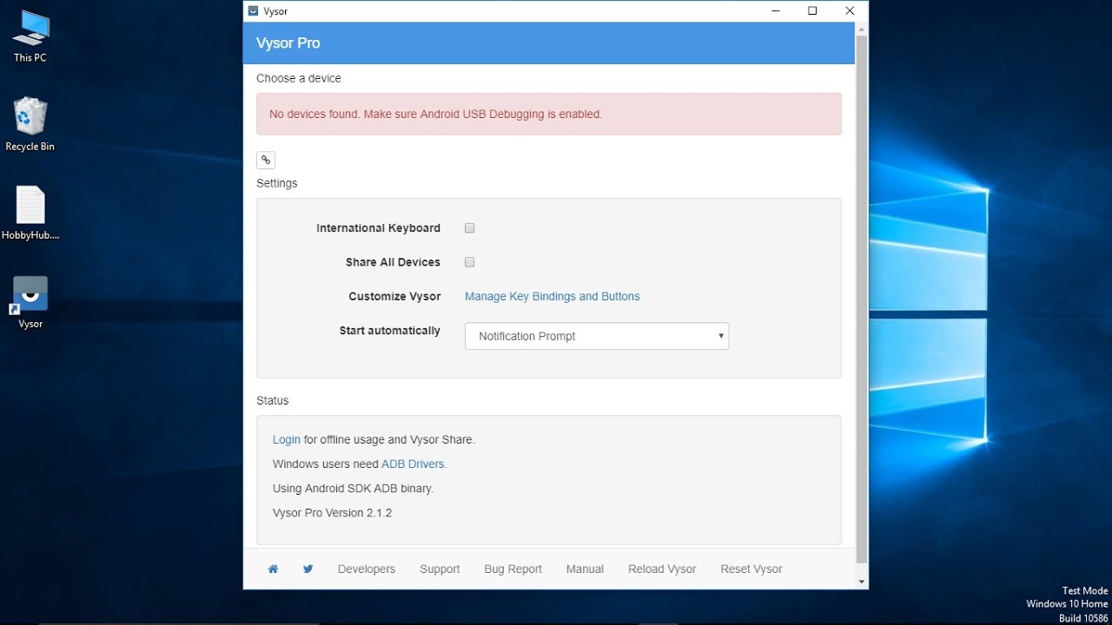Click the Login link in Status
Viewport: 1112px width, 625px height.
287,439
